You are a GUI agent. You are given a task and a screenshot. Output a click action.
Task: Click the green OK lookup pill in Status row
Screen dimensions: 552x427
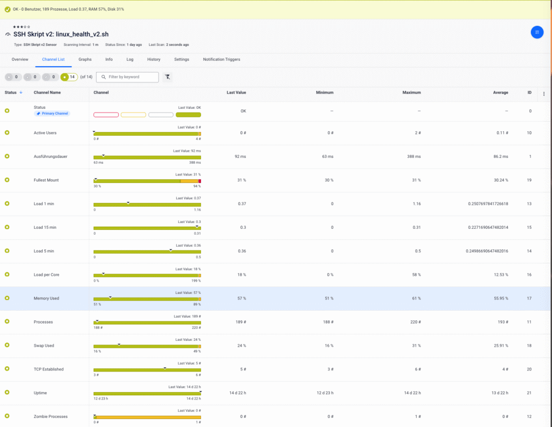pyautogui.click(x=188, y=115)
